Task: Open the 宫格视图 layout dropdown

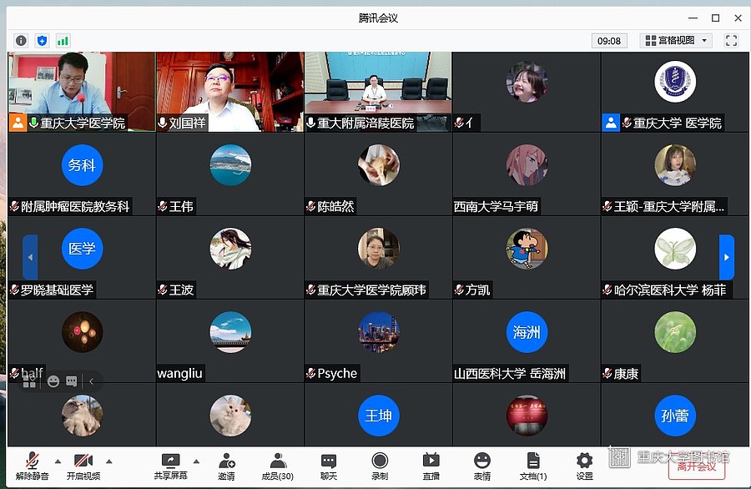Action: [676, 41]
